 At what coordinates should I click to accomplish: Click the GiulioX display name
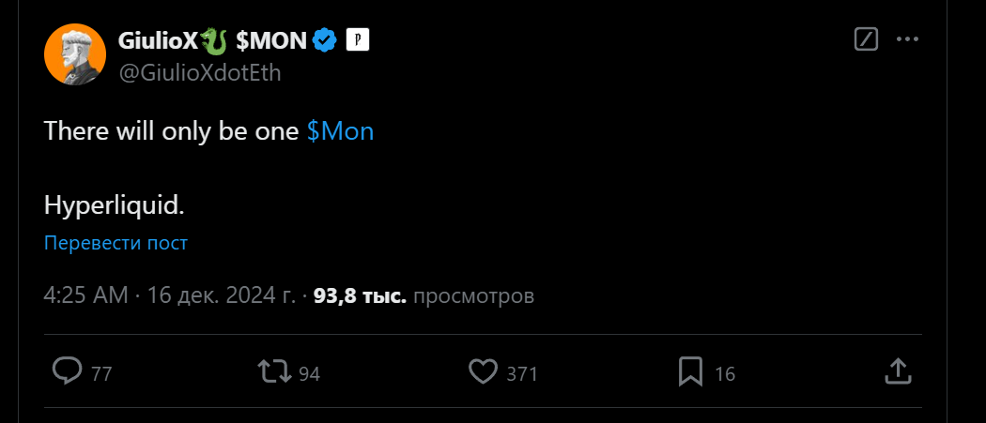[158, 40]
